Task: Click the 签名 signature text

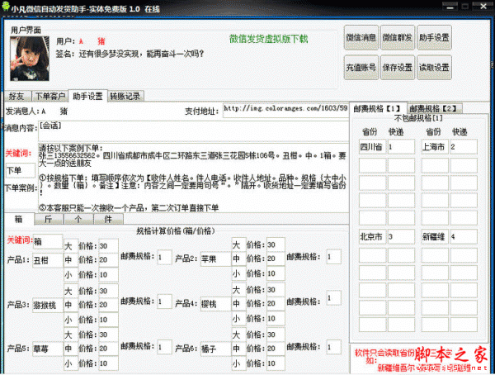Action: pyautogui.click(x=130, y=54)
